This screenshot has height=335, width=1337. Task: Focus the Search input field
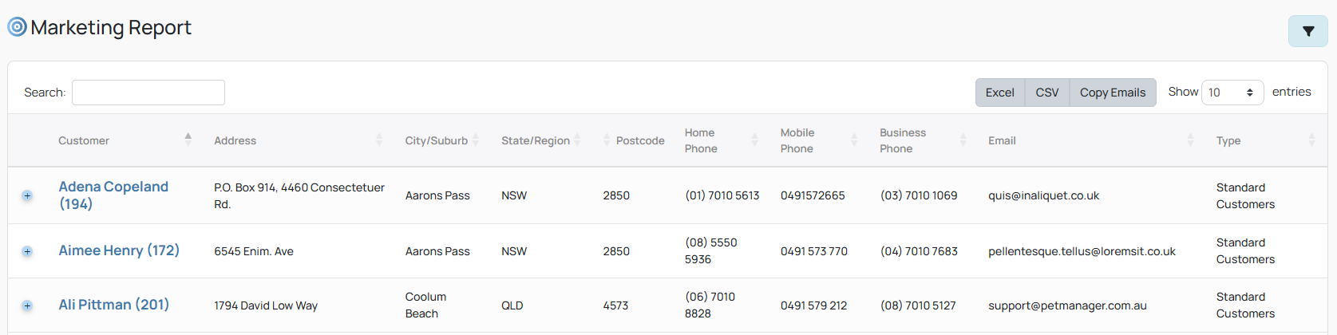pos(148,93)
